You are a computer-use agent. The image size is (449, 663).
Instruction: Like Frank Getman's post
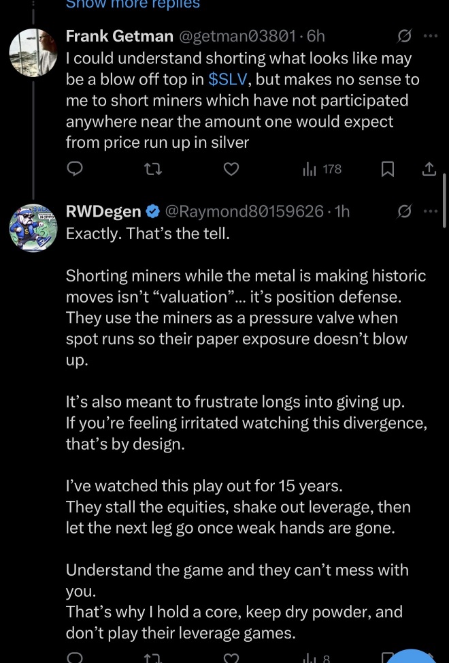(231, 170)
